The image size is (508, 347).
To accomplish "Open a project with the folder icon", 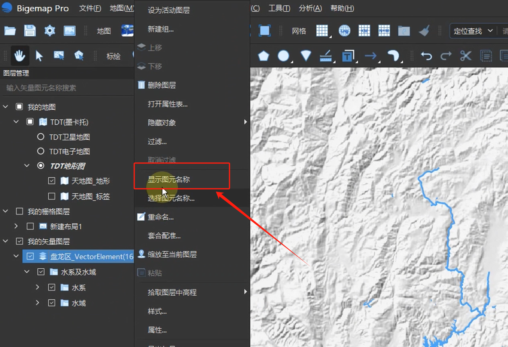I will [10, 31].
